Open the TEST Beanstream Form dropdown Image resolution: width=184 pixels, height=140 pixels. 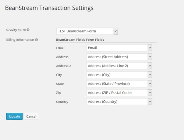click(87, 31)
